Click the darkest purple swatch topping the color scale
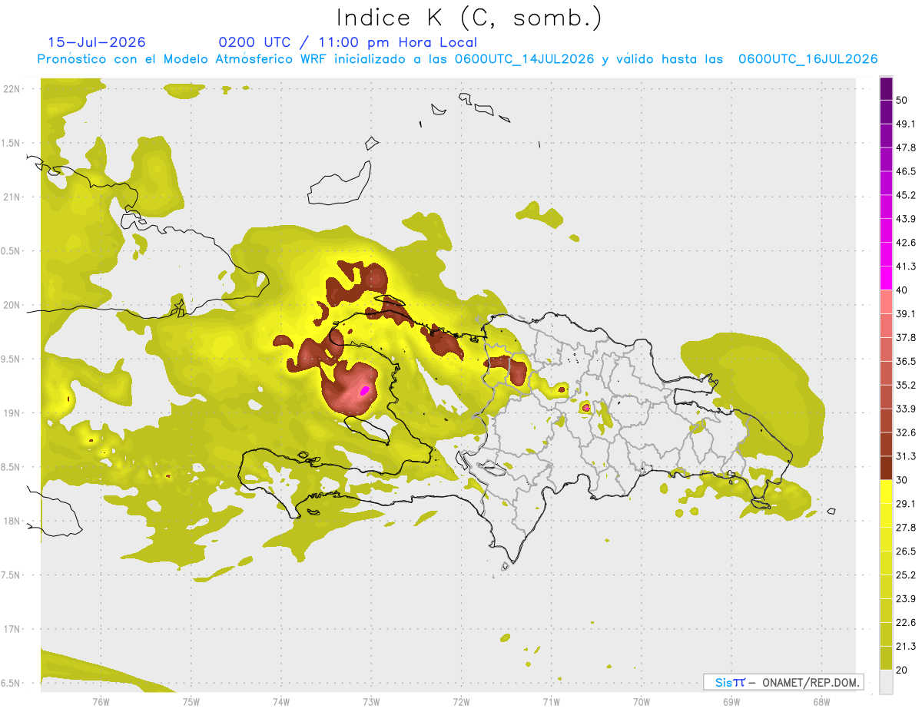This screenshot has width=922, height=712. [886, 88]
